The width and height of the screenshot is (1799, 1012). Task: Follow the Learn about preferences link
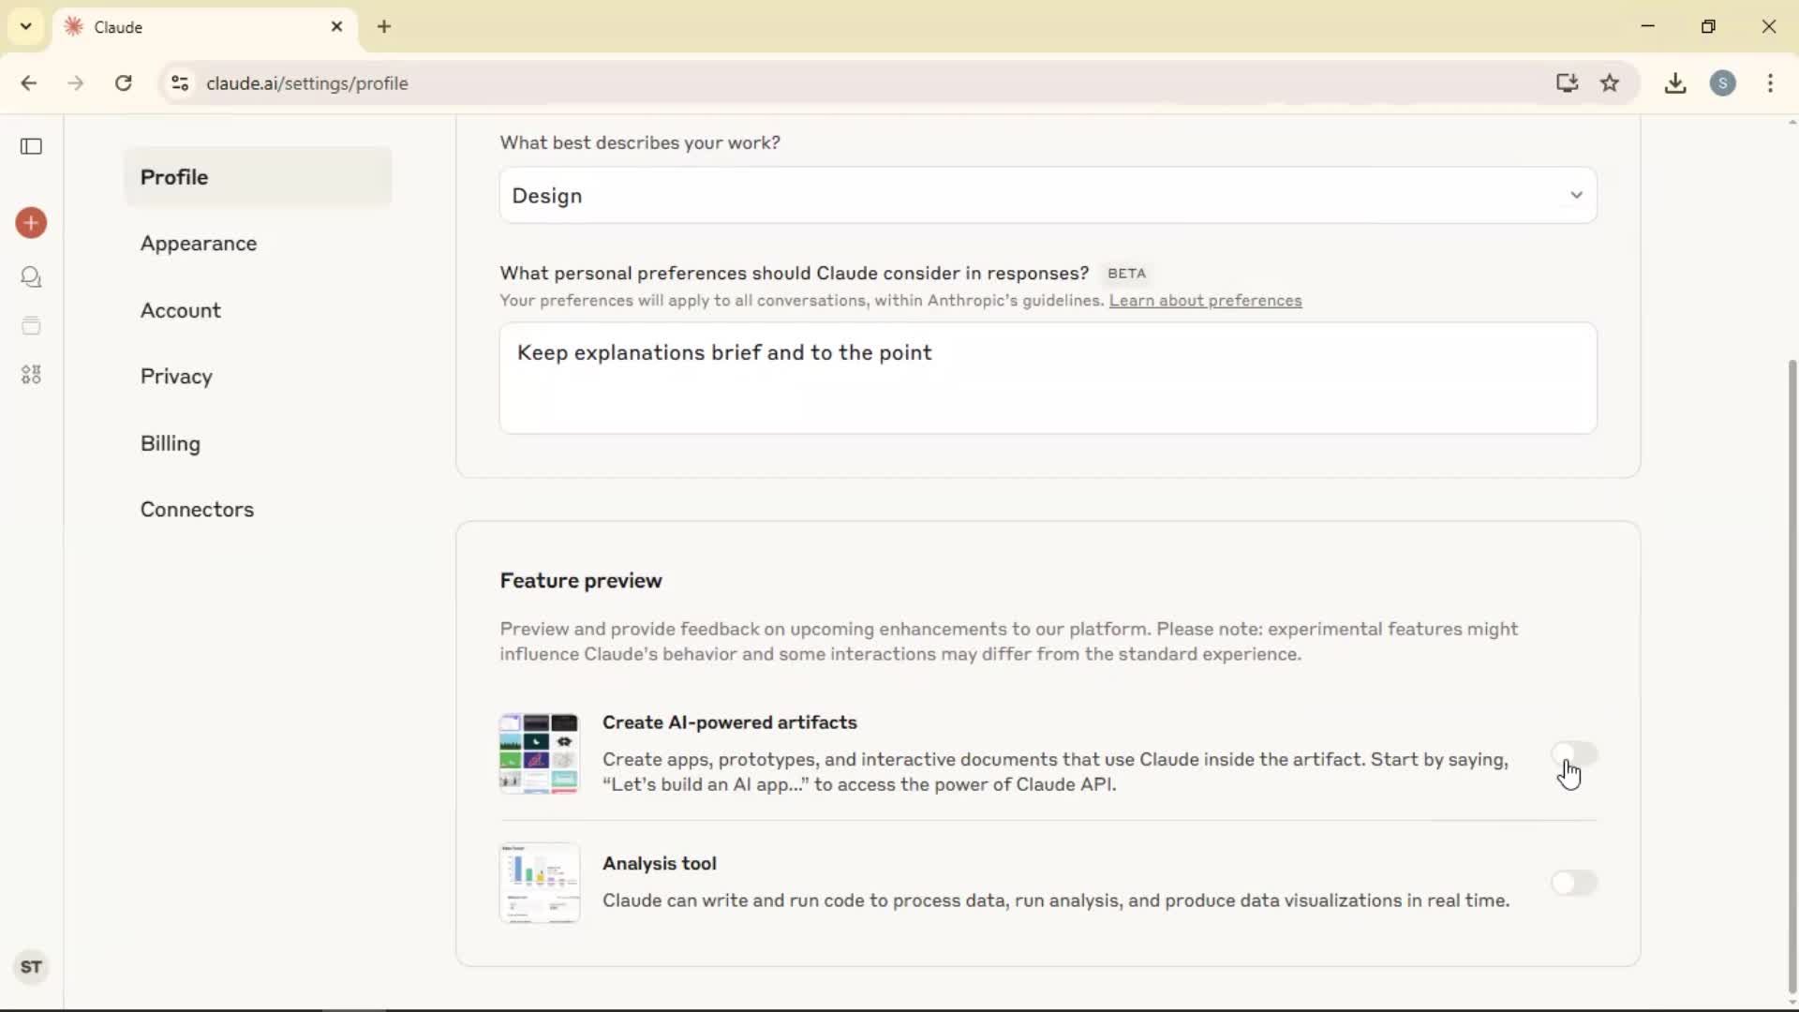(1205, 301)
